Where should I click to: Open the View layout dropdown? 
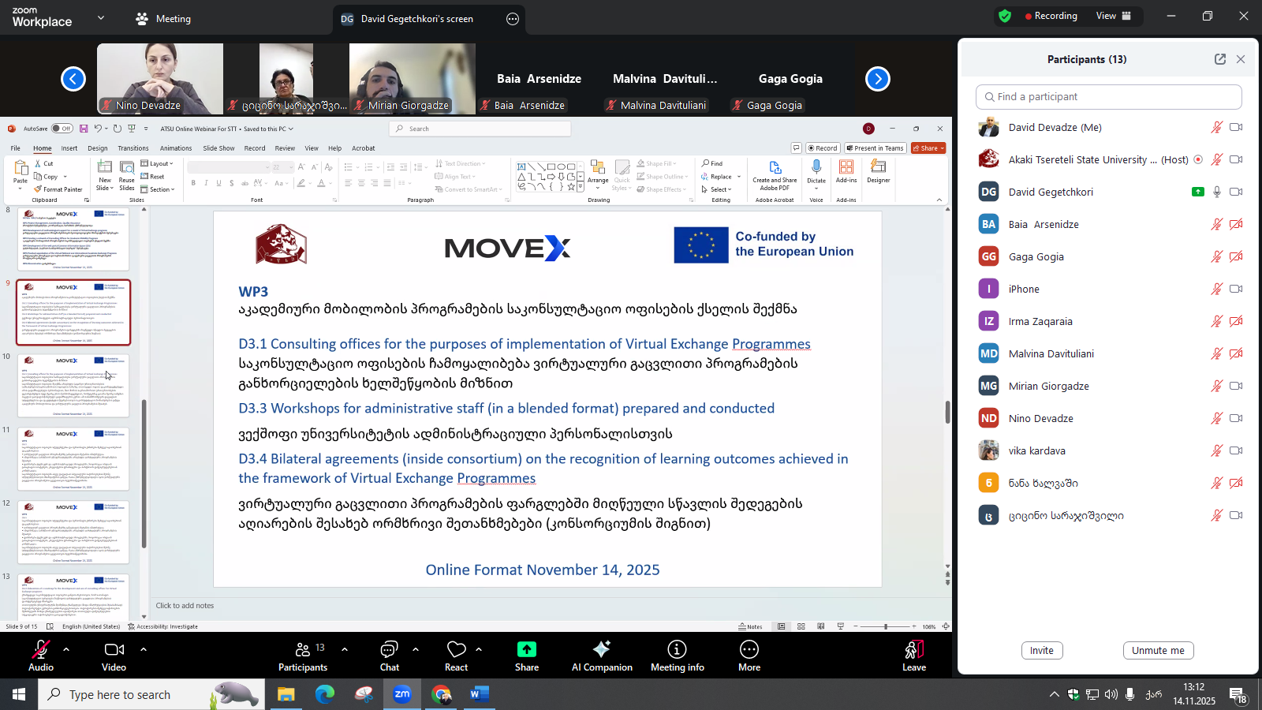pos(1114,16)
